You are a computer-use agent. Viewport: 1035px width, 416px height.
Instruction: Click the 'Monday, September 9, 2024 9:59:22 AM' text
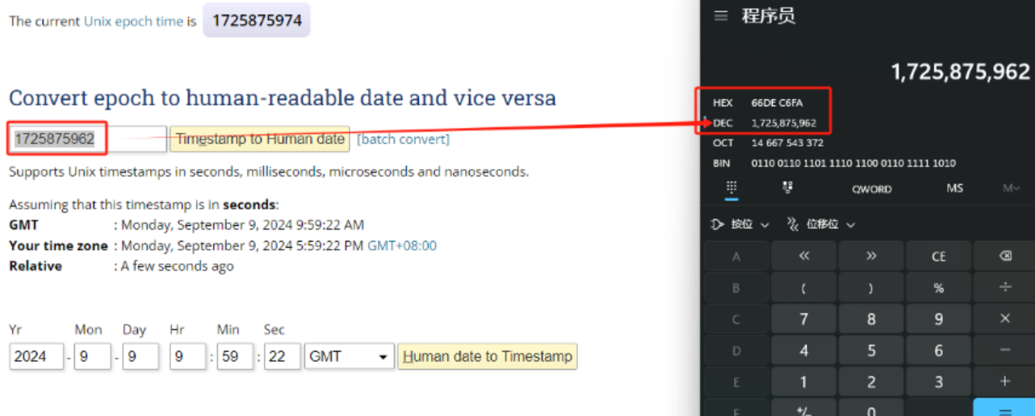242,225
